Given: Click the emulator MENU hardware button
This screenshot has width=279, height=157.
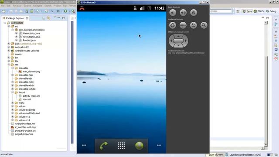Looking at the screenshot, I should tap(183, 25).
